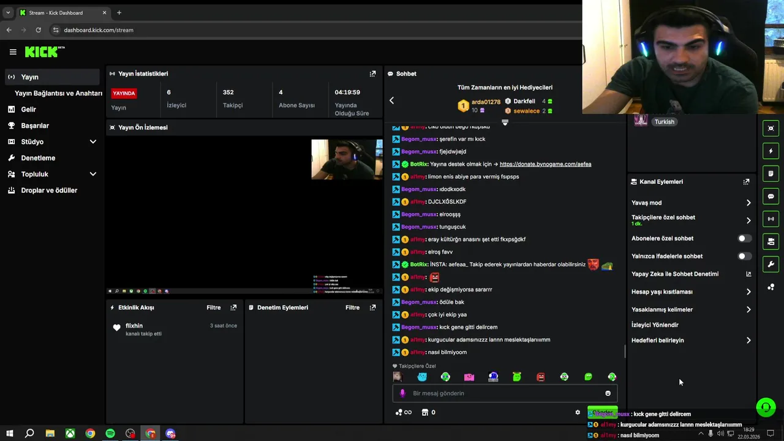Go back with the chat leaderboard arrow
Image resolution: width=784 pixels, height=441 pixels.
tap(391, 100)
